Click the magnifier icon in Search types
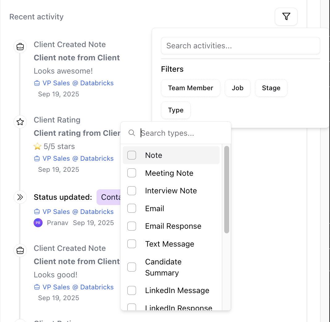This screenshot has width=330, height=322. coord(132,133)
